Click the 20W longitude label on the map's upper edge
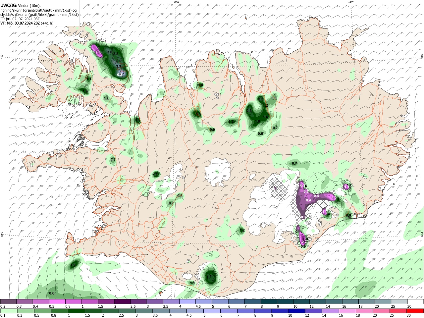The image size is (424, 318). click(x=176, y=2)
